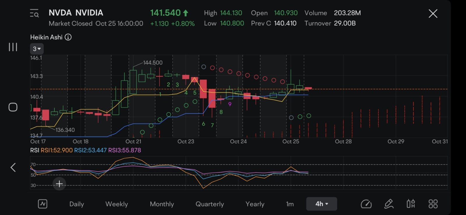Tap the +1.130 +0.80% change value
The image size is (466, 215).
tap(172, 24)
